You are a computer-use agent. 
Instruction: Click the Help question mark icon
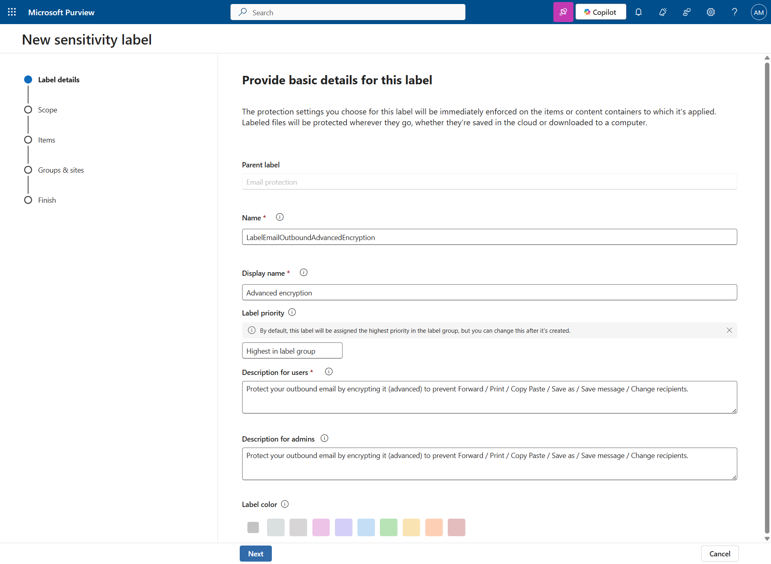point(734,12)
